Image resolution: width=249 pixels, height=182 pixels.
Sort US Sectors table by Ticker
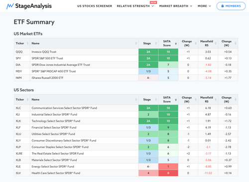[x=22, y=100]
